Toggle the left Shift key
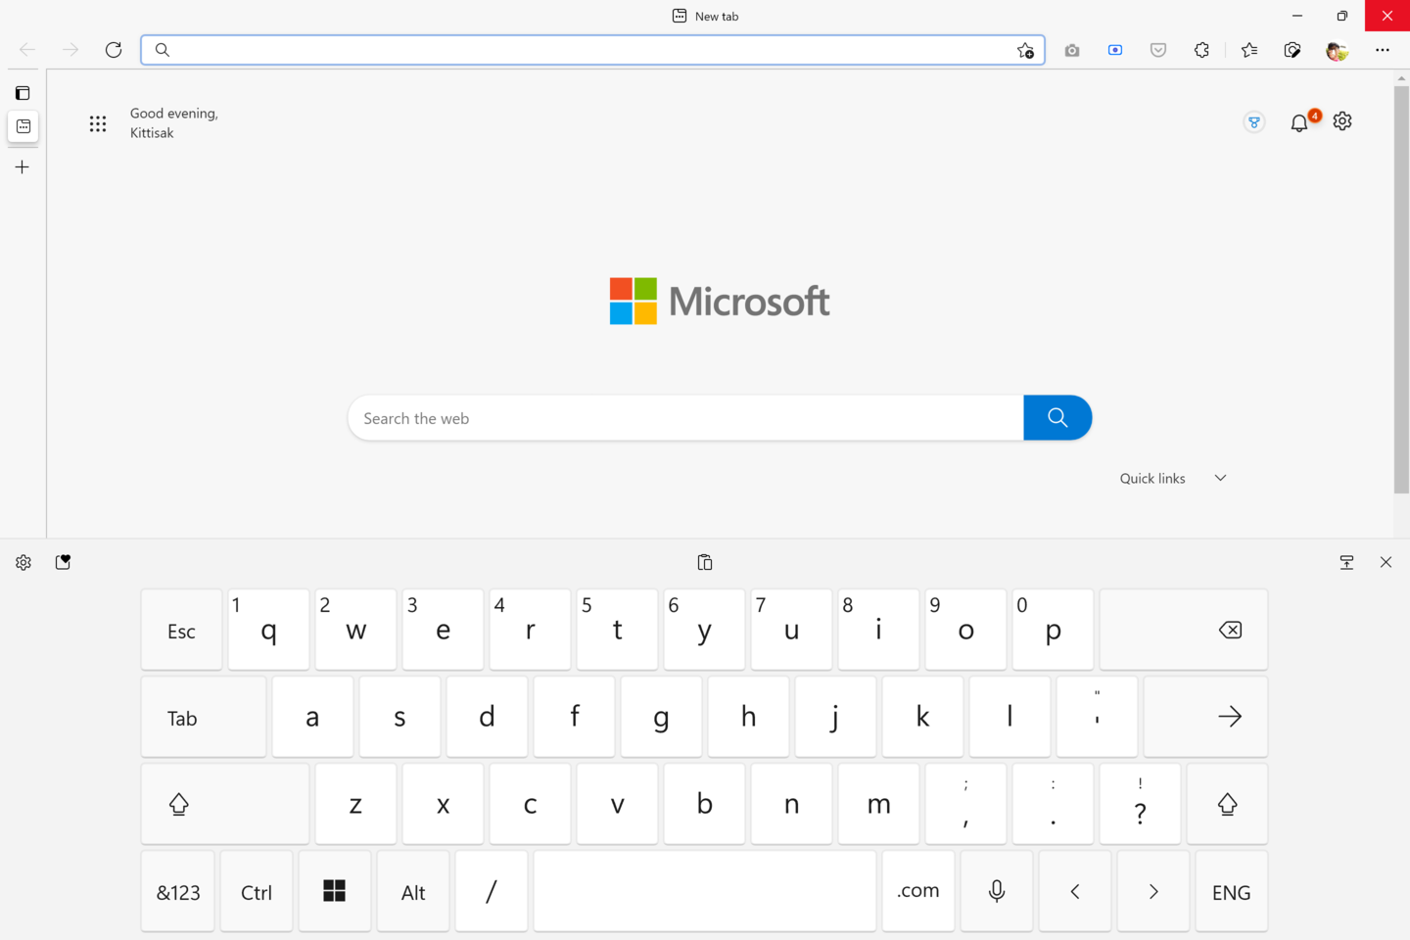 tap(225, 804)
